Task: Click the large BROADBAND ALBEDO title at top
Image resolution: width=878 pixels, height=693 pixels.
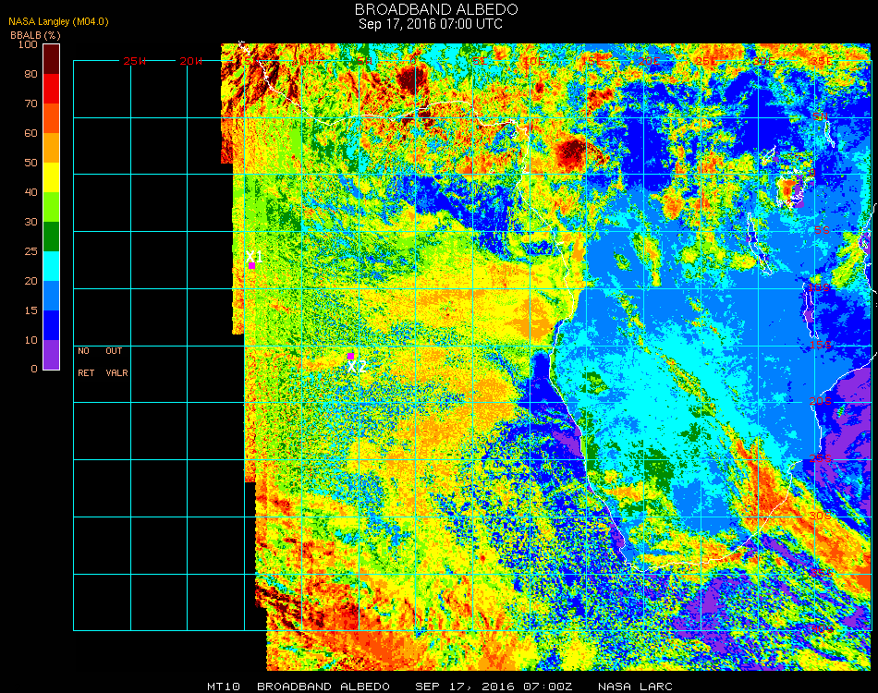Action: [x=436, y=9]
